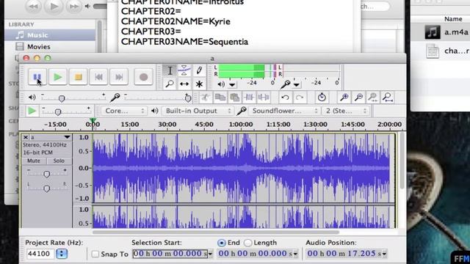Click the Audio Position time field
This screenshot has width=470, height=264.
(344, 254)
